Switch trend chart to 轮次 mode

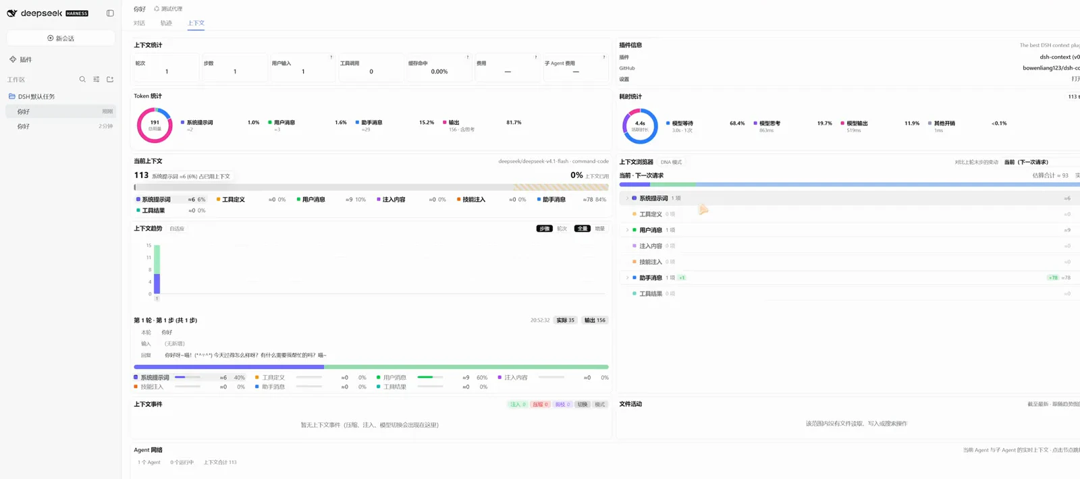(562, 229)
